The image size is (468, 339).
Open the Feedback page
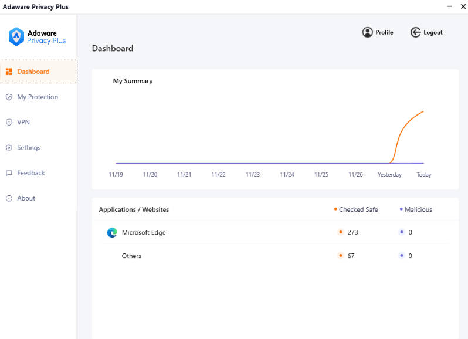[x=38, y=173]
